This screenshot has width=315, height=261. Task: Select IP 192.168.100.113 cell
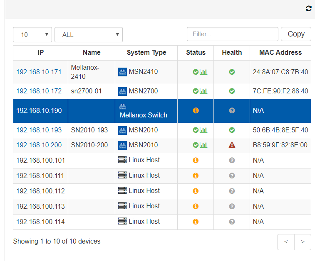41,207
